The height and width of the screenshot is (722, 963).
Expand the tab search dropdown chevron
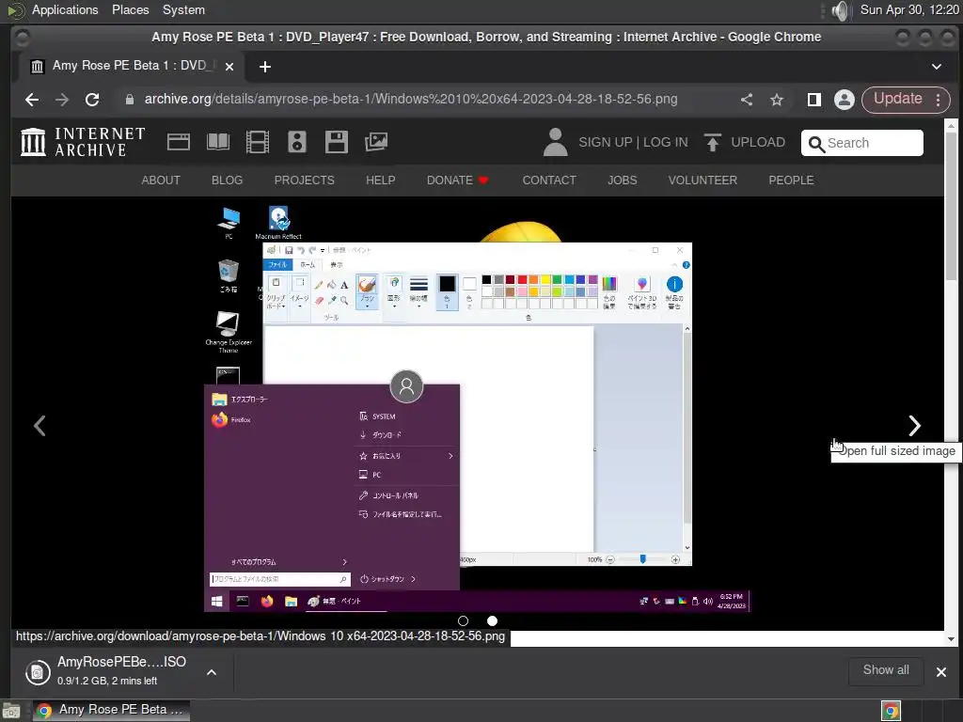coord(937,67)
